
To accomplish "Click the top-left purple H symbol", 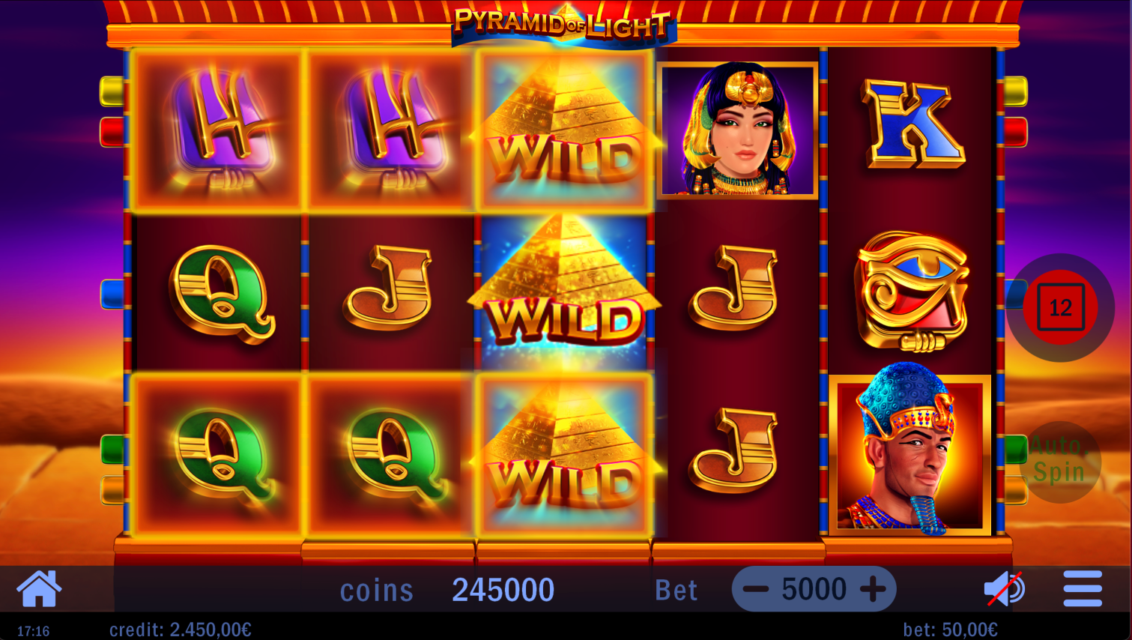I will click(x=219, y=129).
